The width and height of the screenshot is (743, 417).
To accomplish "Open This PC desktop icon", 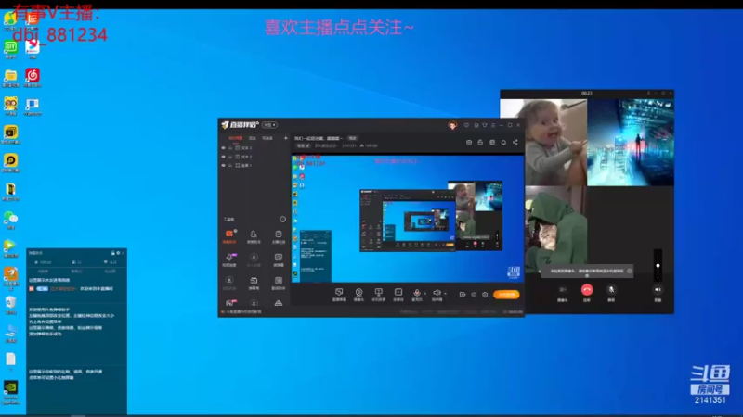I will click(x=10, y=334).
